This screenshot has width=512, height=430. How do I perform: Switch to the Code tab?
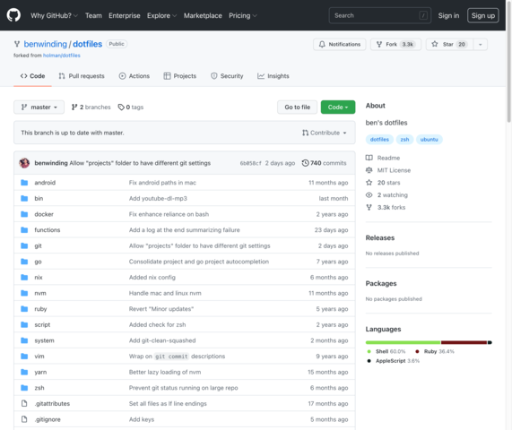[x=32, y=76]
